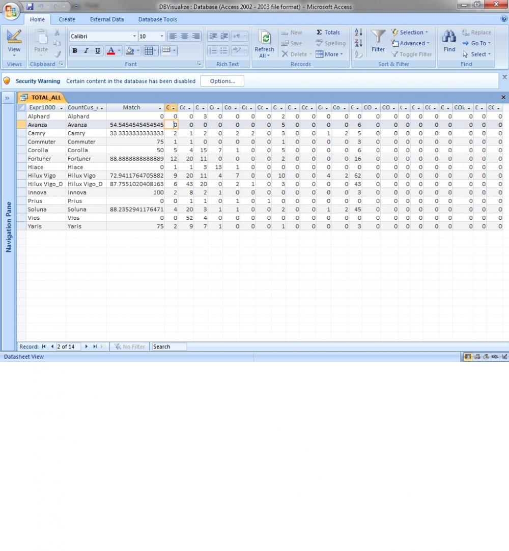Click the No Filter indicator

pos(129,346)
